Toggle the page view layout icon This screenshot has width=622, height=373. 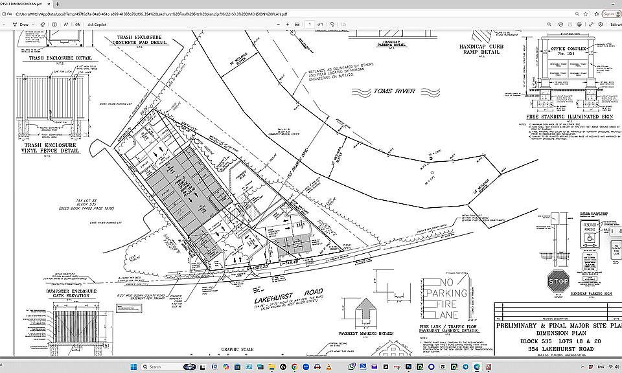pyautogui.click(x=54, y=24)
